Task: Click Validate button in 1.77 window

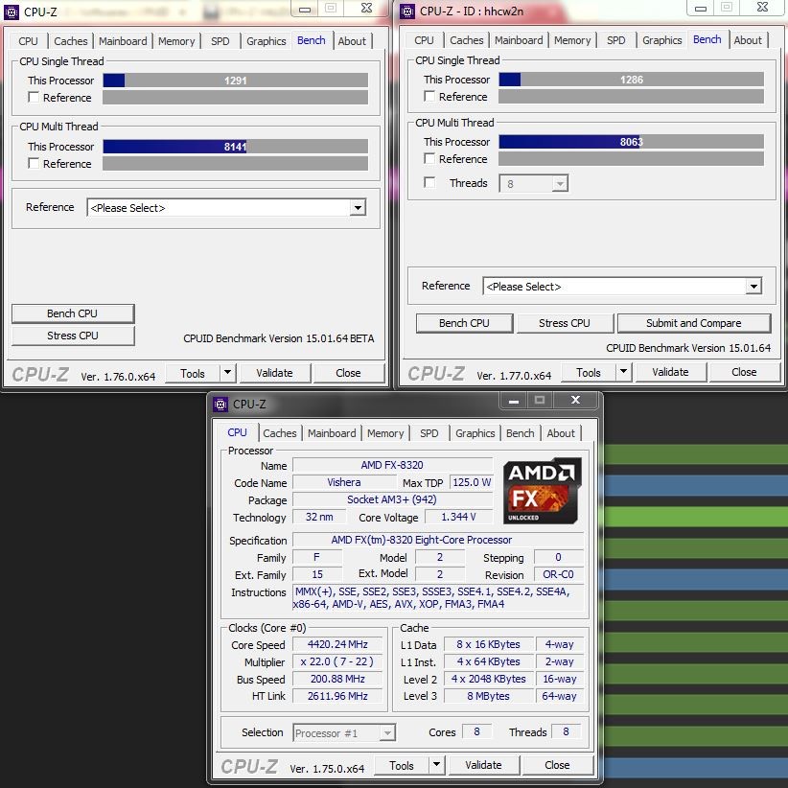Action: (x=671, y=372)
